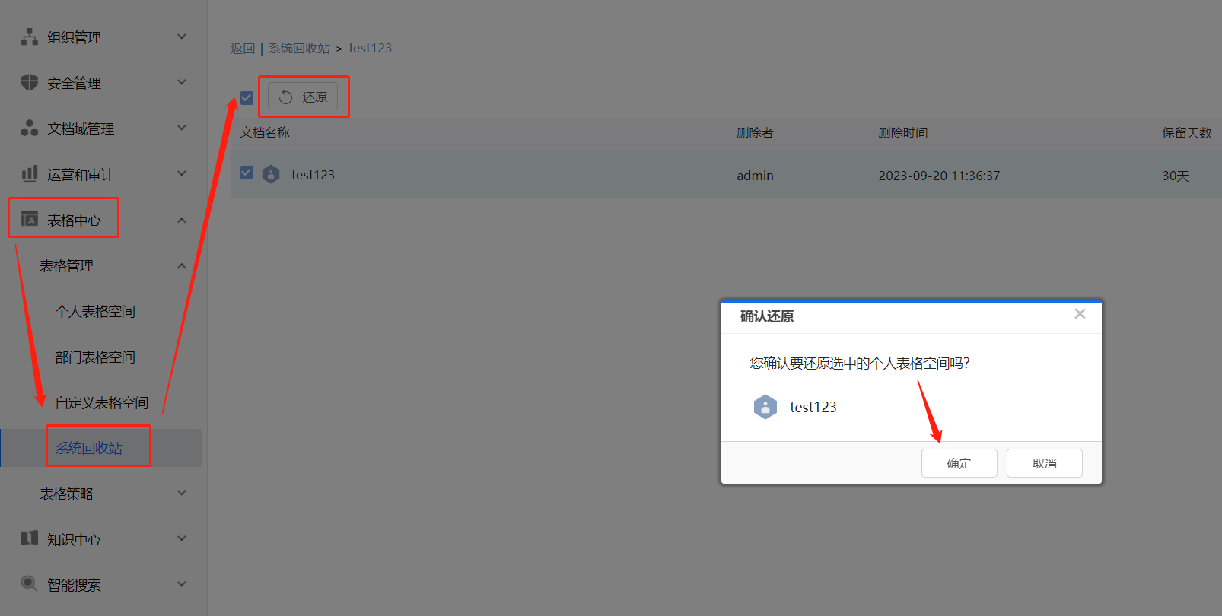Click the test123 hexagon icon in table row
1222x616 pixels.
click(x=271, y=174)
